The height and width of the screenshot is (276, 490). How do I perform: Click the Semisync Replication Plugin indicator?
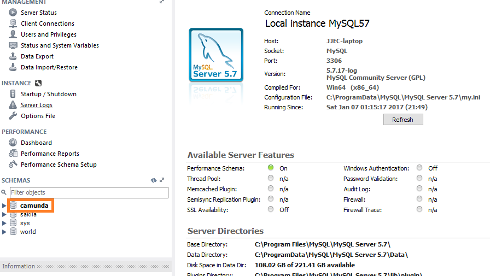[x=271, y=199]
